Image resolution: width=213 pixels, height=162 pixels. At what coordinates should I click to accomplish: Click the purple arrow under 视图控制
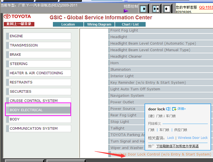pyautogui.click(x=126, y=11)
